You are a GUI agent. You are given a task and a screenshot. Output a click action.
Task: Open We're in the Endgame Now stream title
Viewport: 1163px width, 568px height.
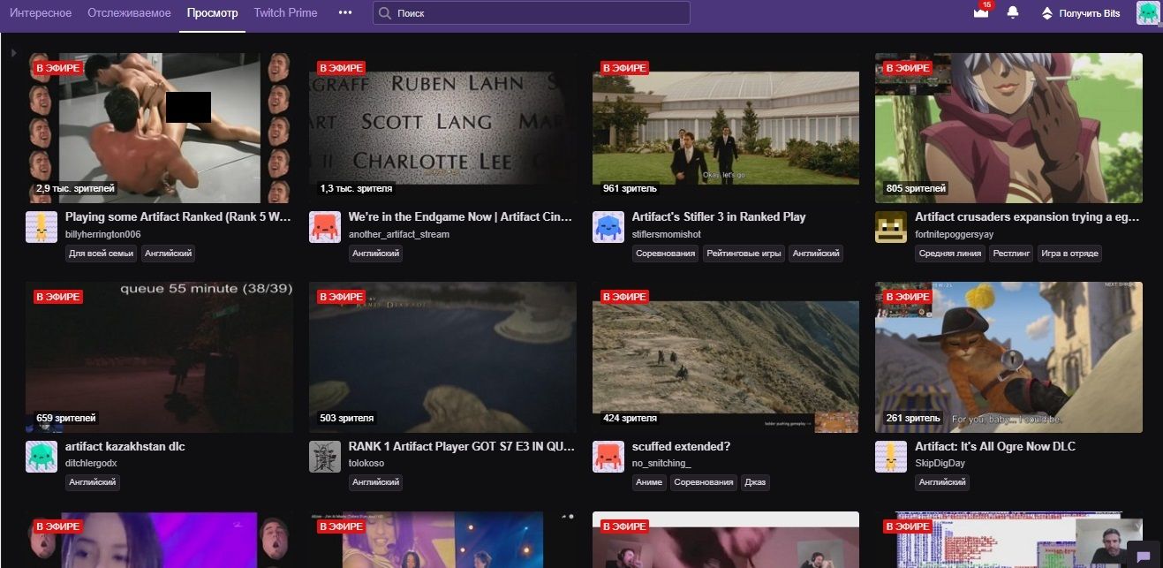[x=461, y=216]
